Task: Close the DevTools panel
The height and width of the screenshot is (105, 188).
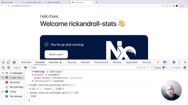Action: [185, 62]
